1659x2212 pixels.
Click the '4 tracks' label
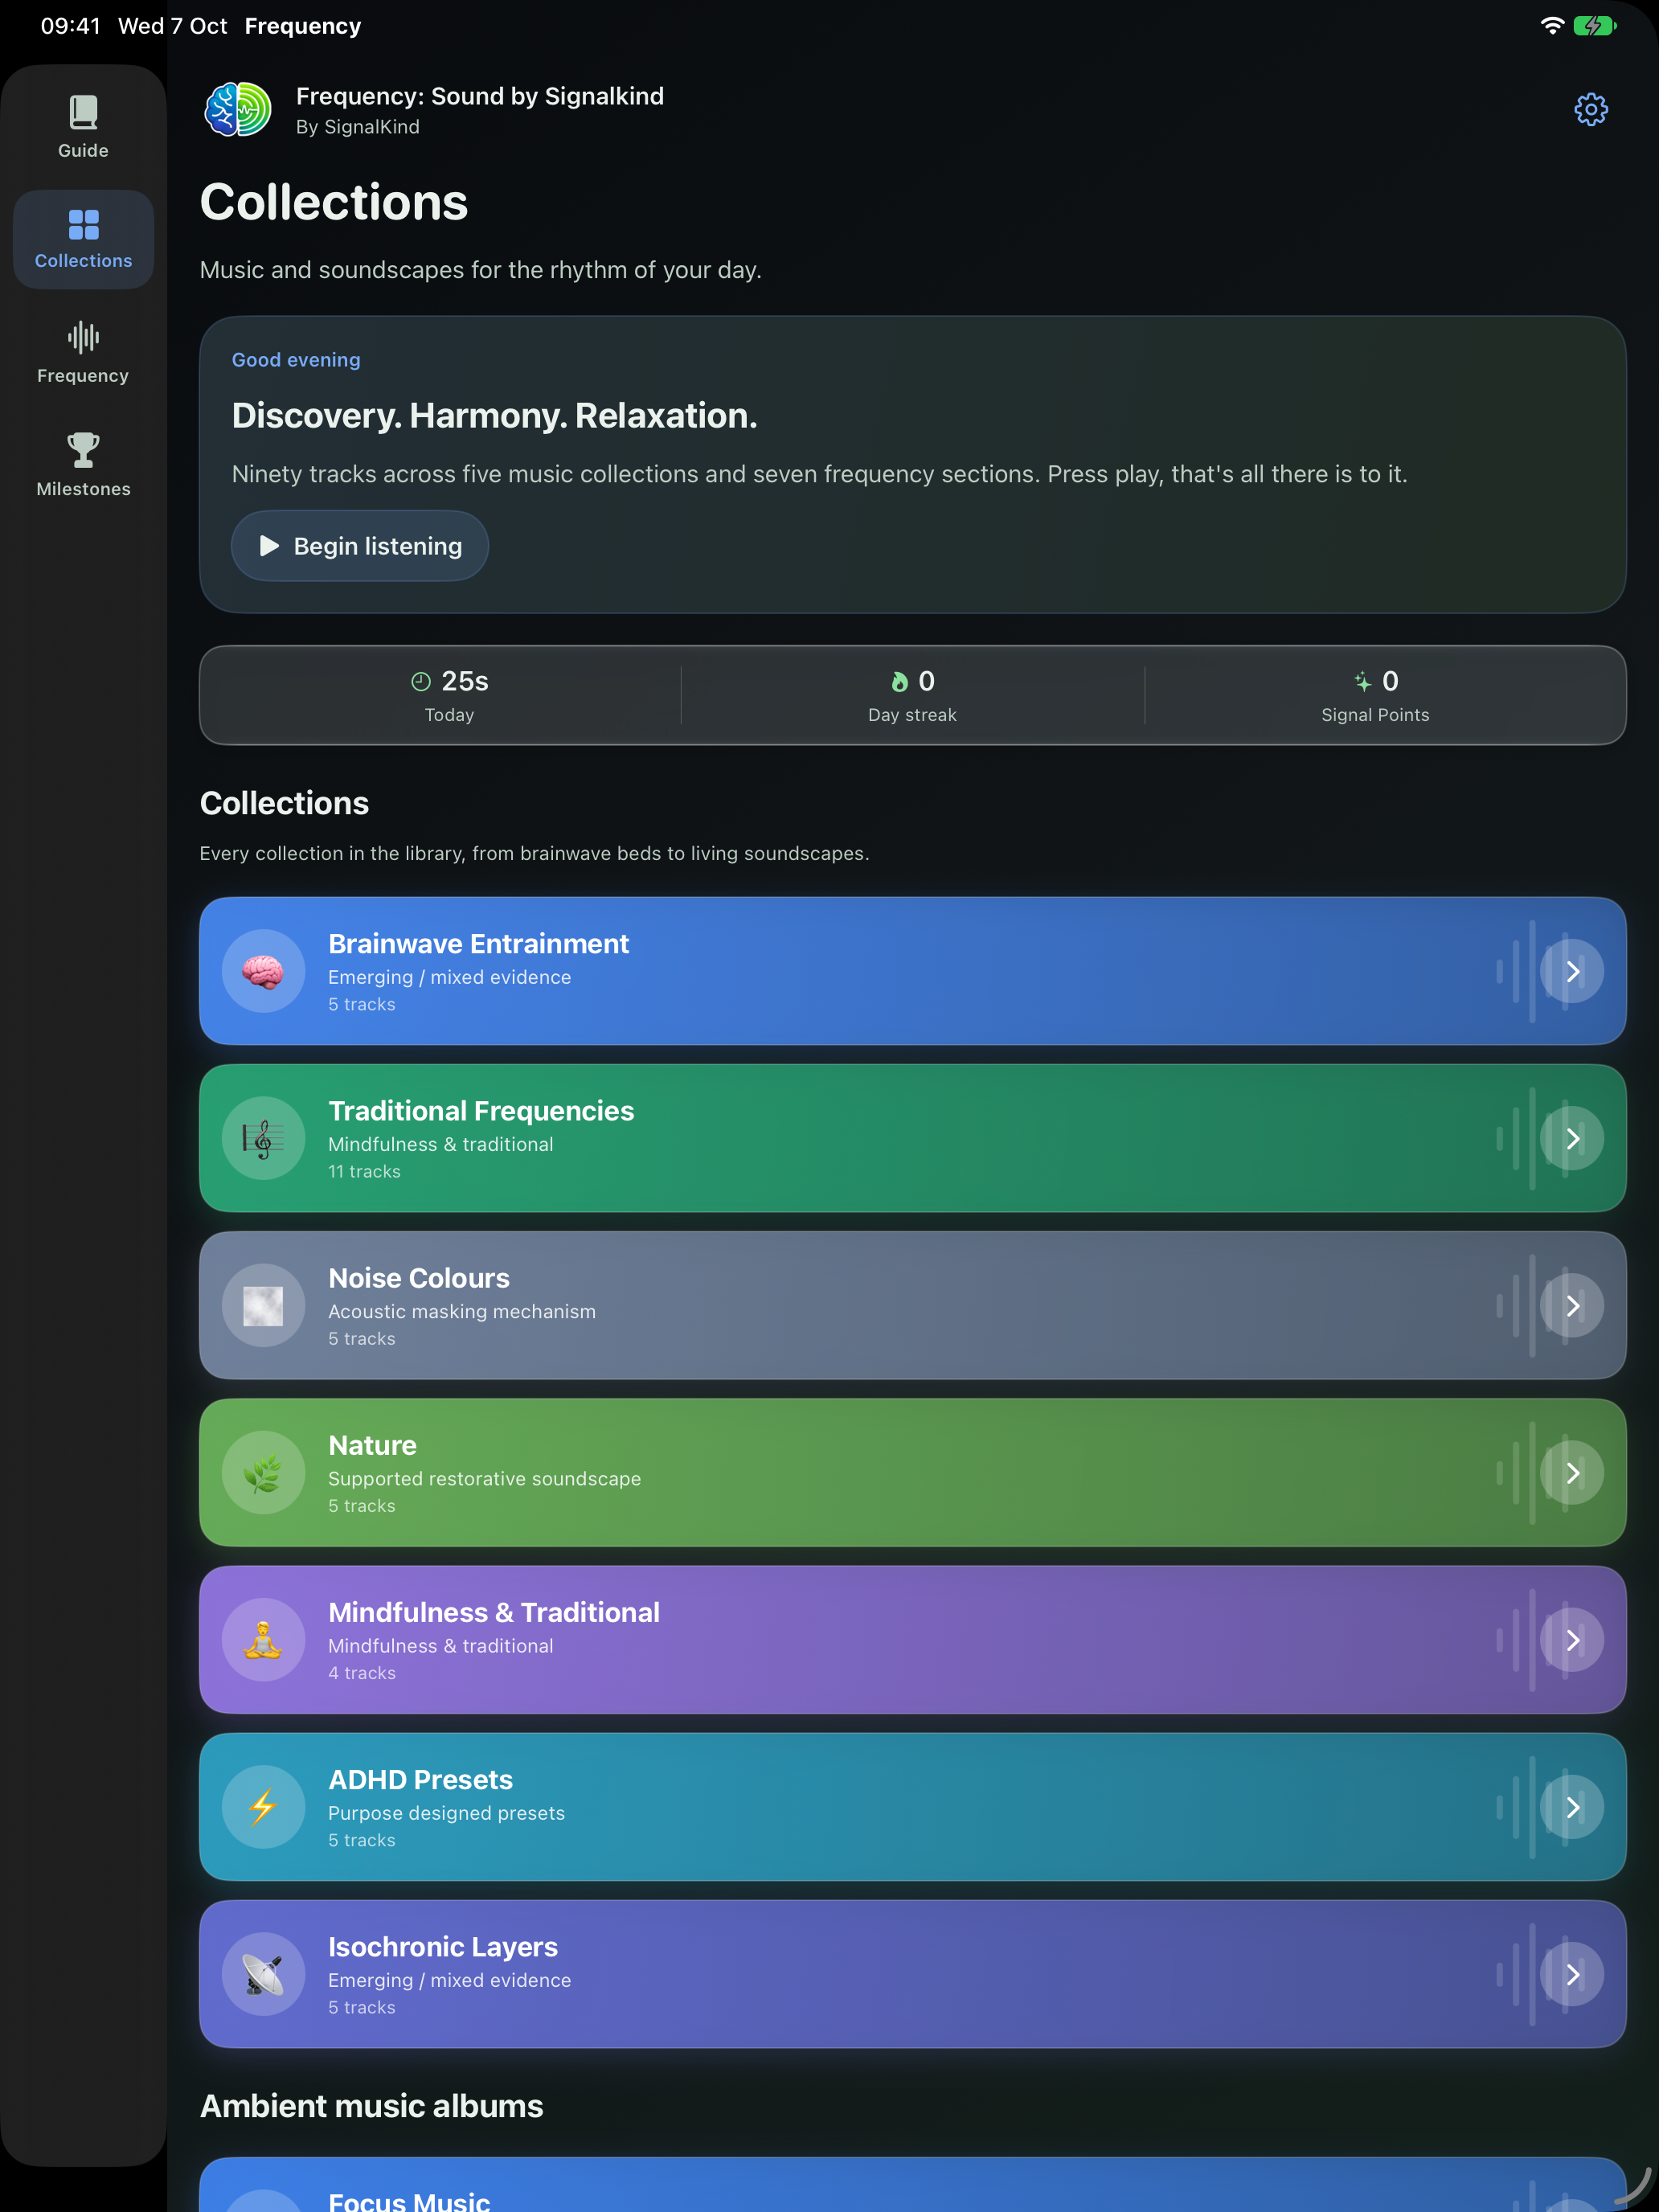(x=362, y=1673)
